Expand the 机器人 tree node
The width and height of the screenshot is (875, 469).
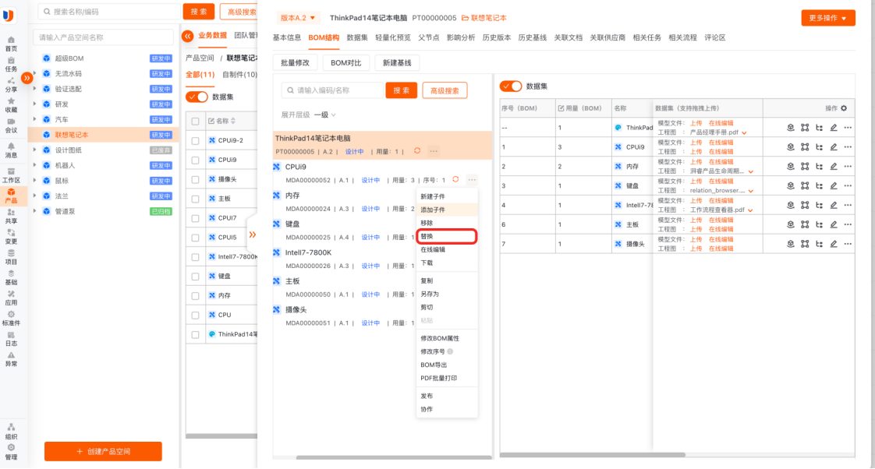point(34,166)
